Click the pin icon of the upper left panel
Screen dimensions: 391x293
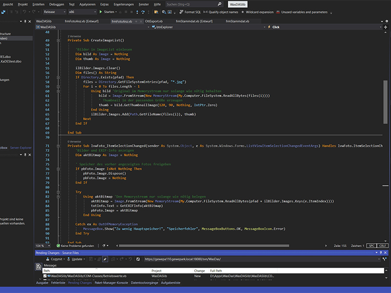(x=25, y=21)
